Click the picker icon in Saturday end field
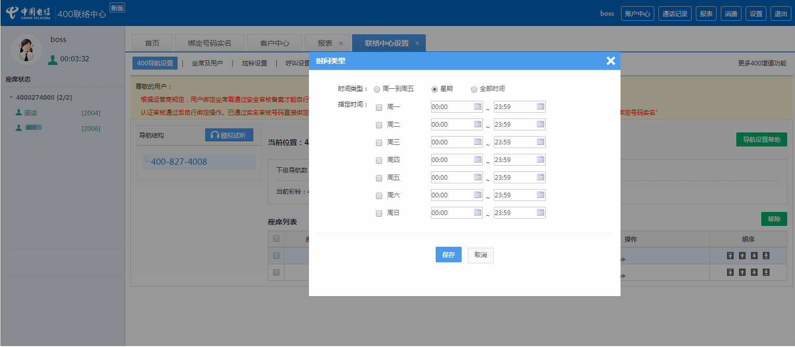 (x=540, y=195)
